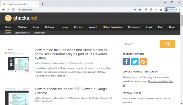Open the Deals menu item
183x105 pixels.
[x=172, y=27]
